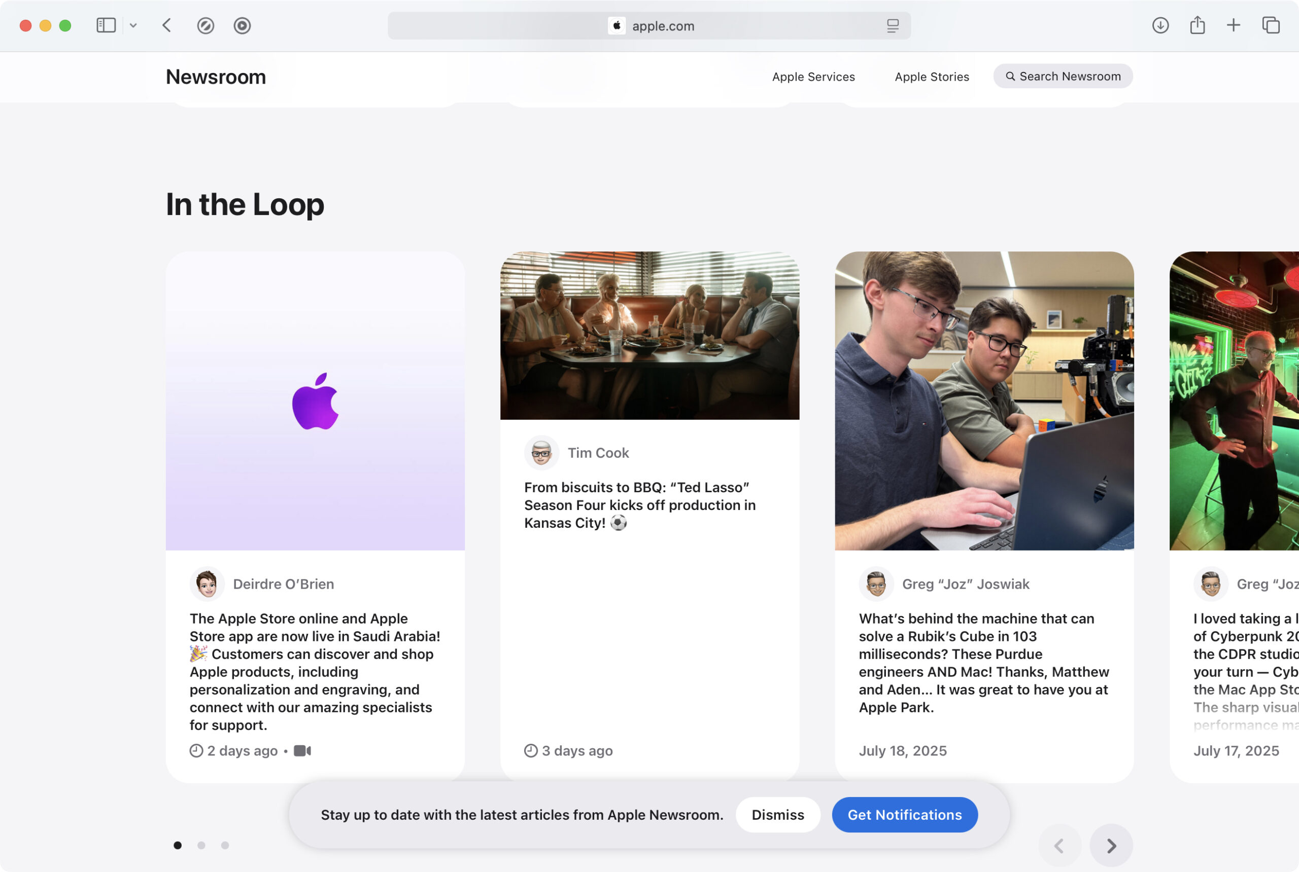Click Greg "Joz" Joswiak name on Rubik's post

click(x=966, y=584)
